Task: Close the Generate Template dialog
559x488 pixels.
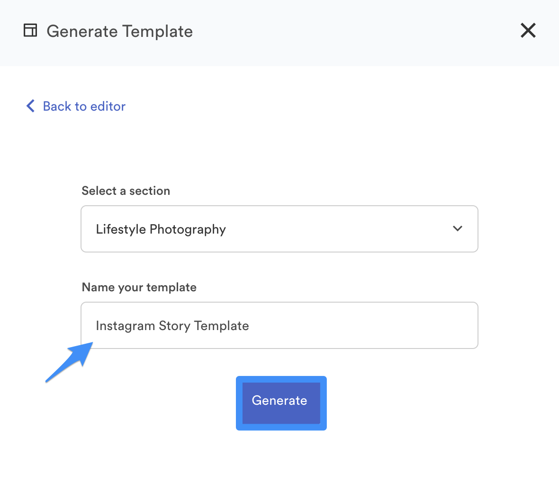Action: [528, 31]
